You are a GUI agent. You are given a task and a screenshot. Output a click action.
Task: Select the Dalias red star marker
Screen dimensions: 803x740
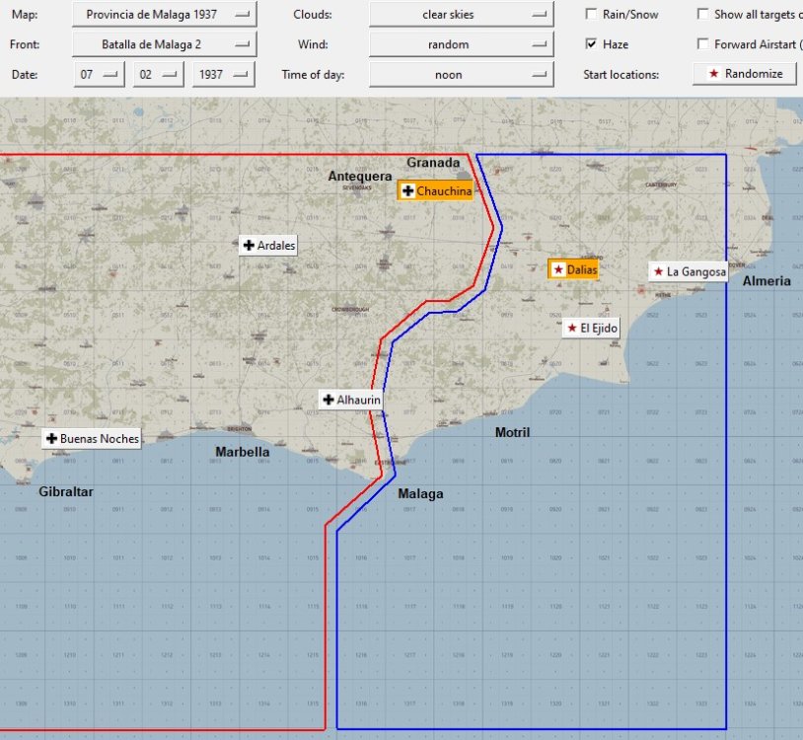click(x=558, y=267)
